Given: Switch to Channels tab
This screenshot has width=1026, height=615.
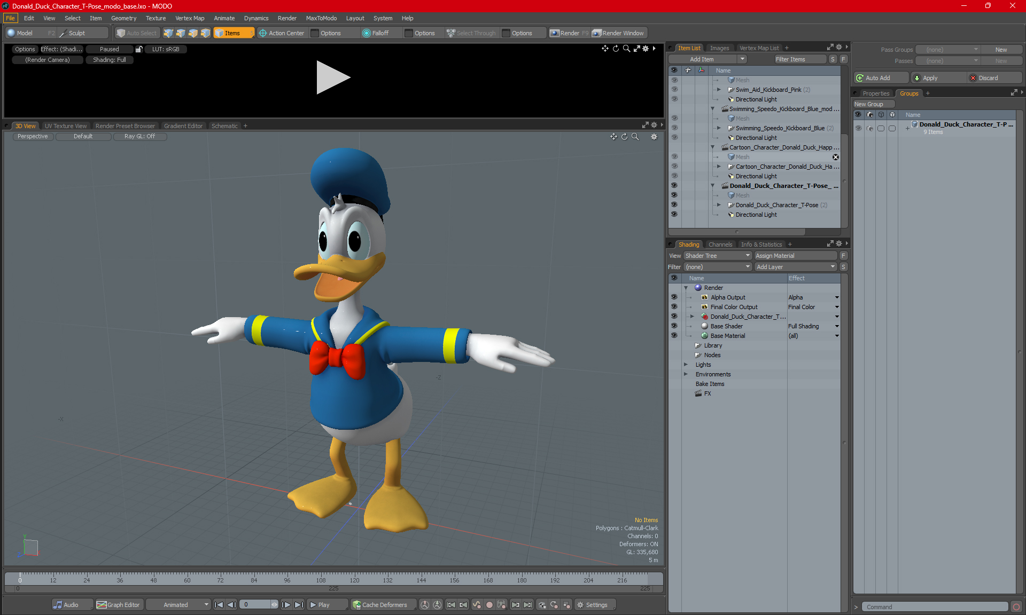Looking at the screenshot, I should point(720,245).
